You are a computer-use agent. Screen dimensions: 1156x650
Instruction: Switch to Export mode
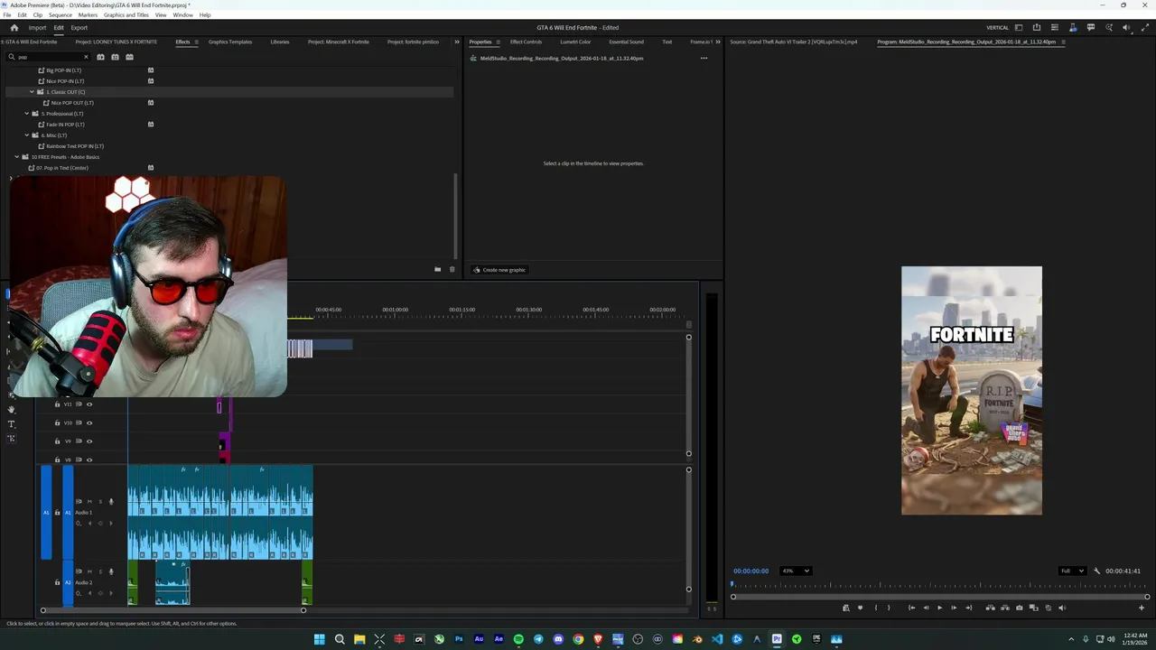coord(79,27)
